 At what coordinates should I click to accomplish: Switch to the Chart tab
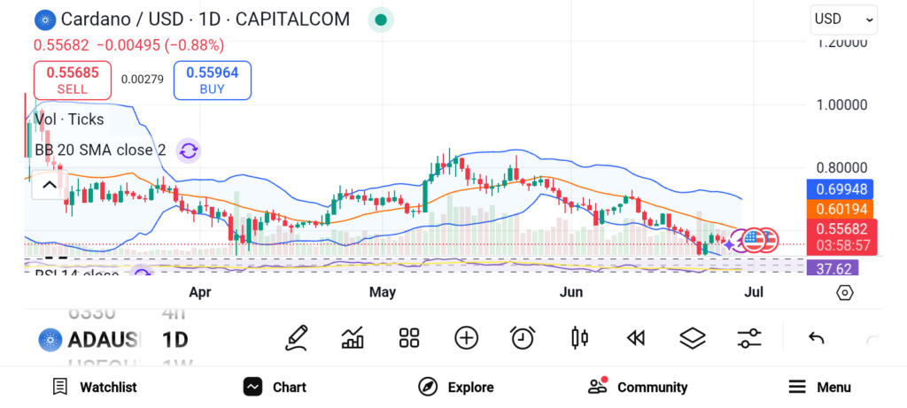[275, 387]
